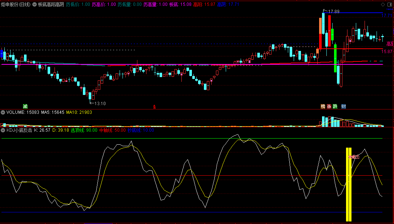The height and width of the screenshot is (224, 394).
Task: Click the yellow signal bar in KDJ panel
Action: (349, 184)
